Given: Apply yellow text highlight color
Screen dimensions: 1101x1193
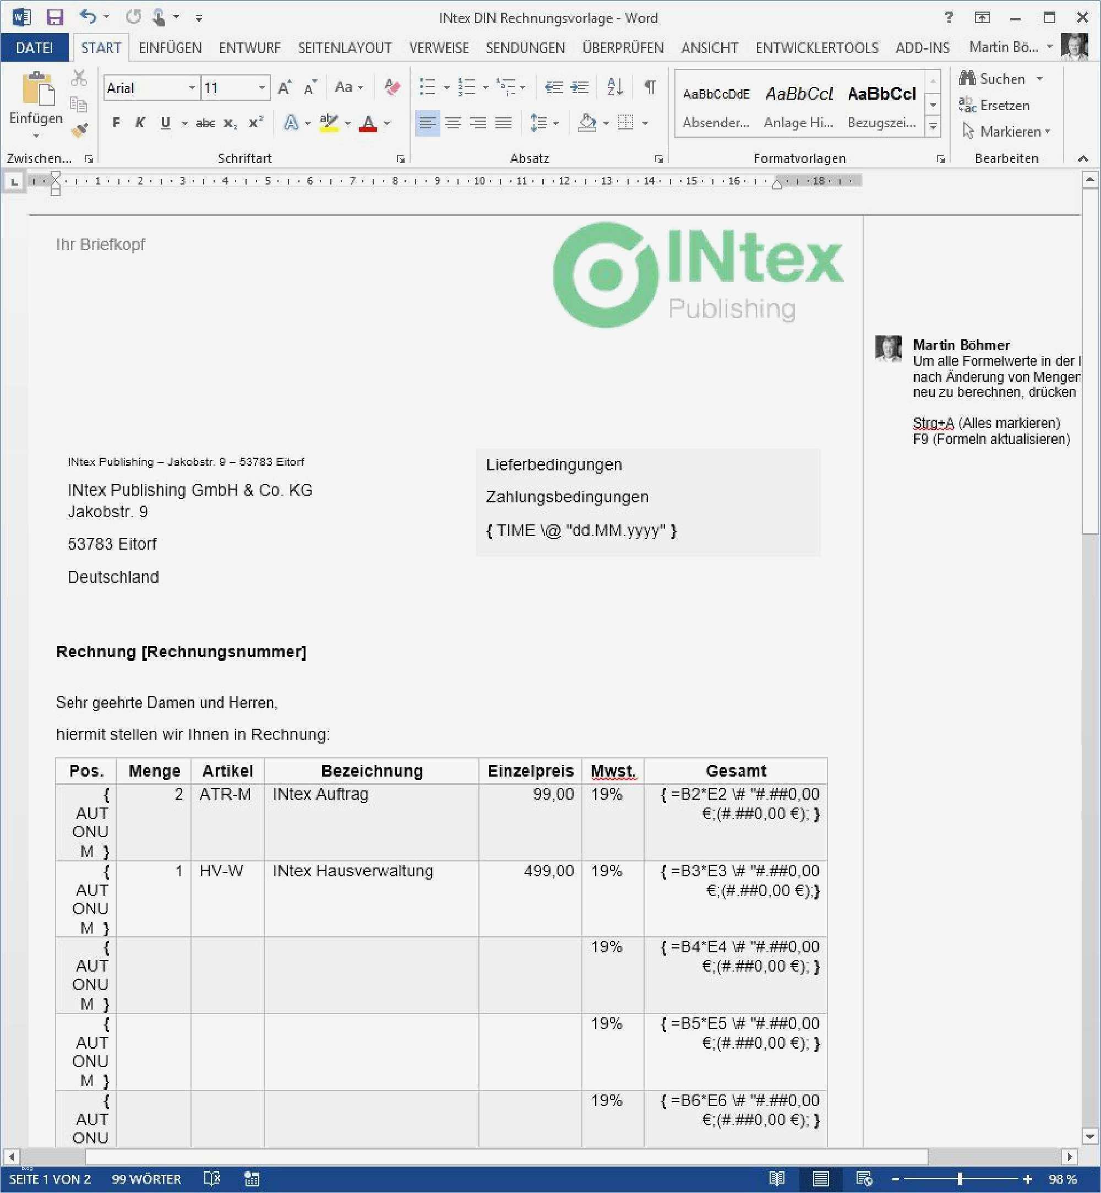Looking at the screenshot, I should point(329,123).
